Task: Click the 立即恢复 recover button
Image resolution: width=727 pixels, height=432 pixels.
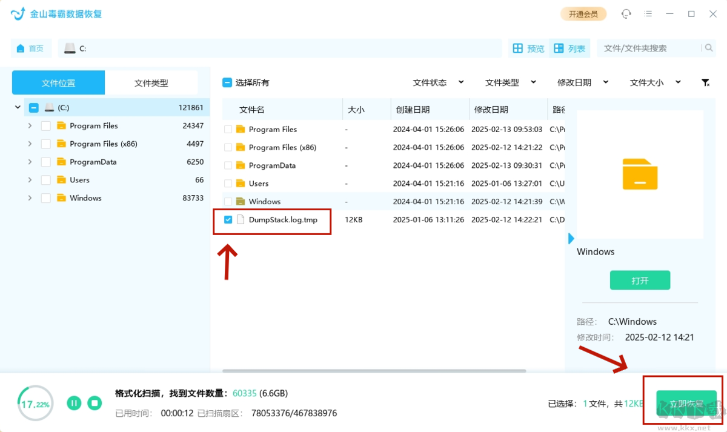Action: tap(686, 404)
